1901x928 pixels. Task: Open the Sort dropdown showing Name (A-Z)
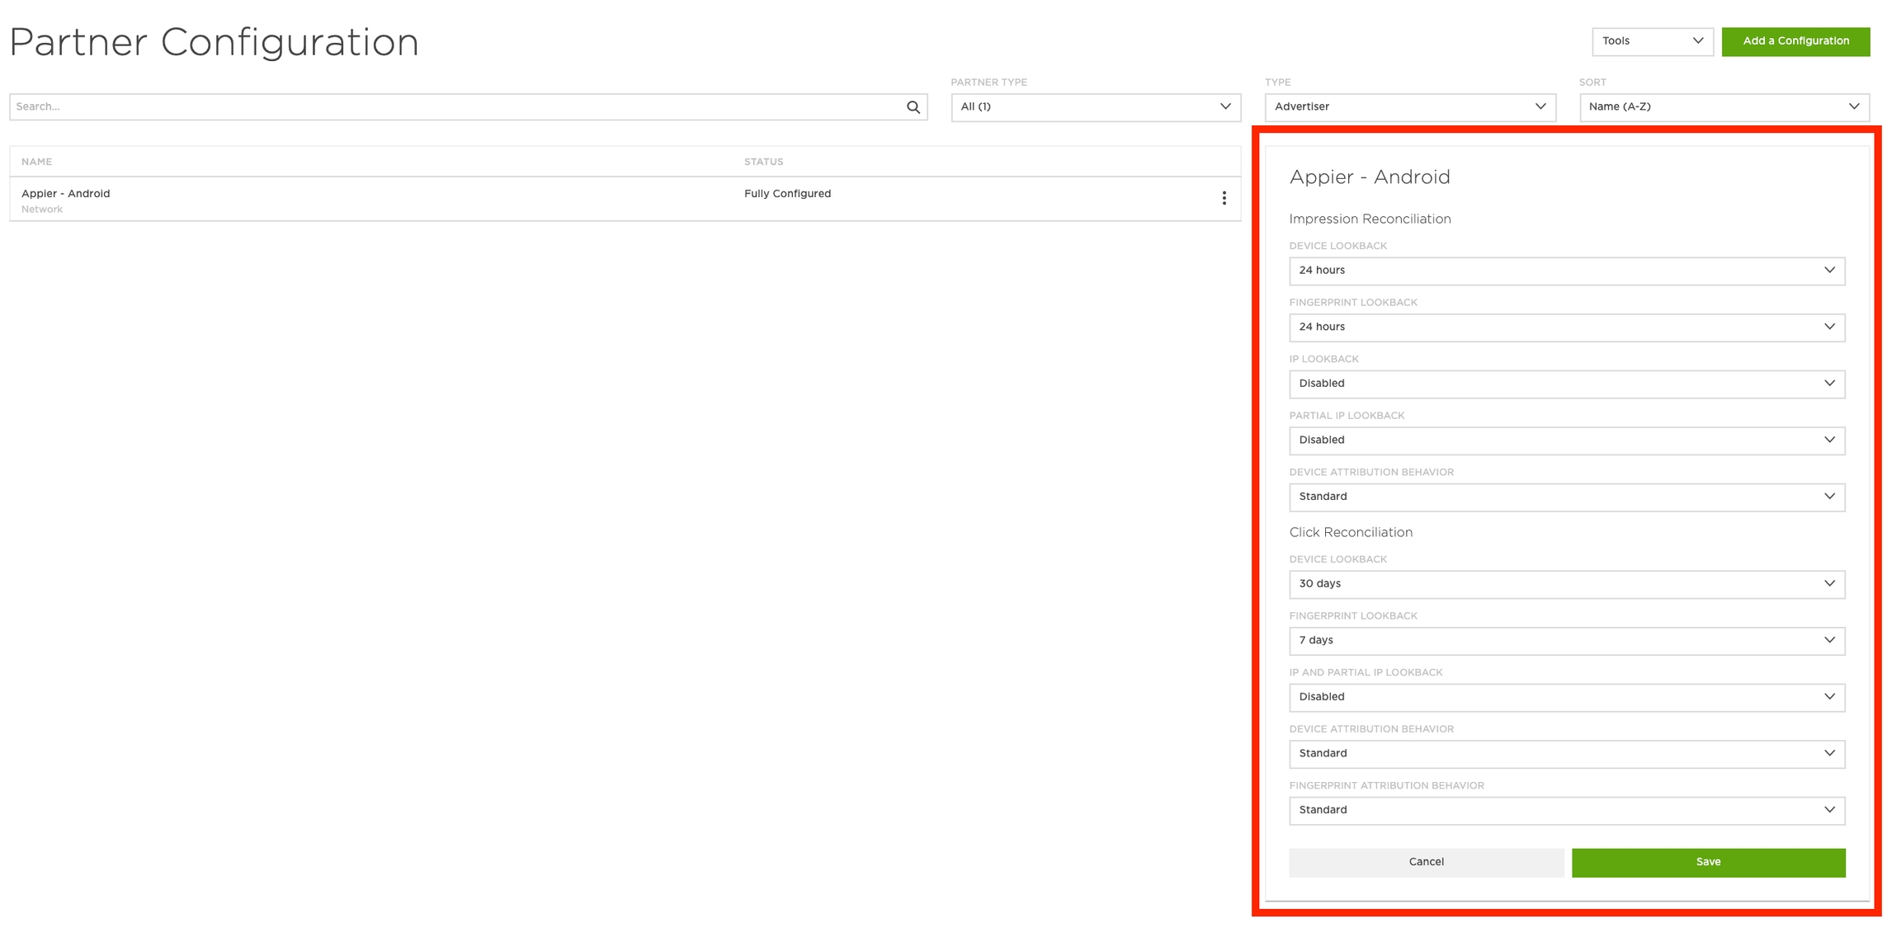1724,107
